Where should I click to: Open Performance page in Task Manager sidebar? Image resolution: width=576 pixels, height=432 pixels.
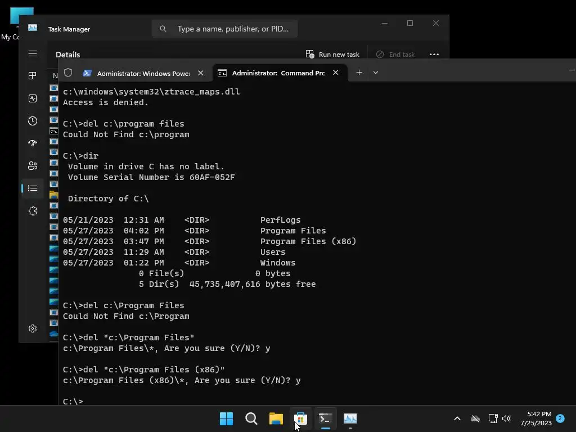tap(32, 98)
